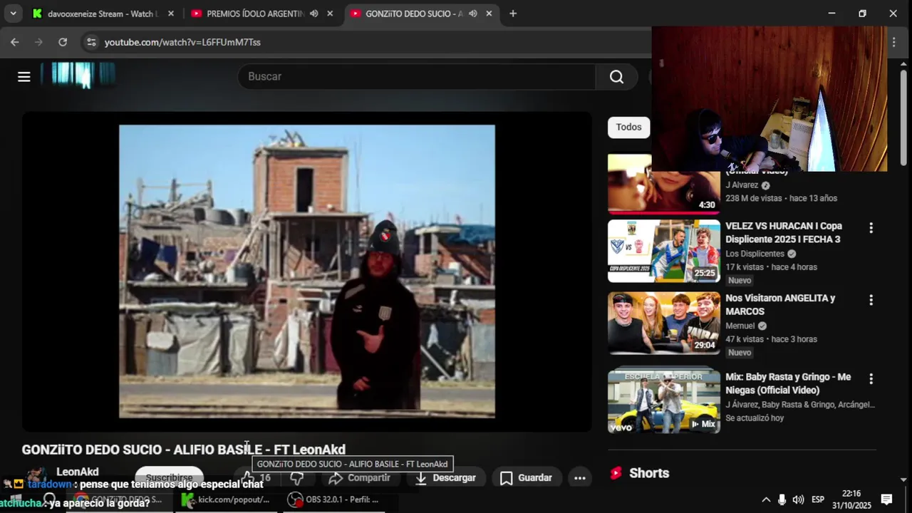Screen dimensions: 912x513
Task: Click the search magnifier button
Action: (x=616, y=77)
